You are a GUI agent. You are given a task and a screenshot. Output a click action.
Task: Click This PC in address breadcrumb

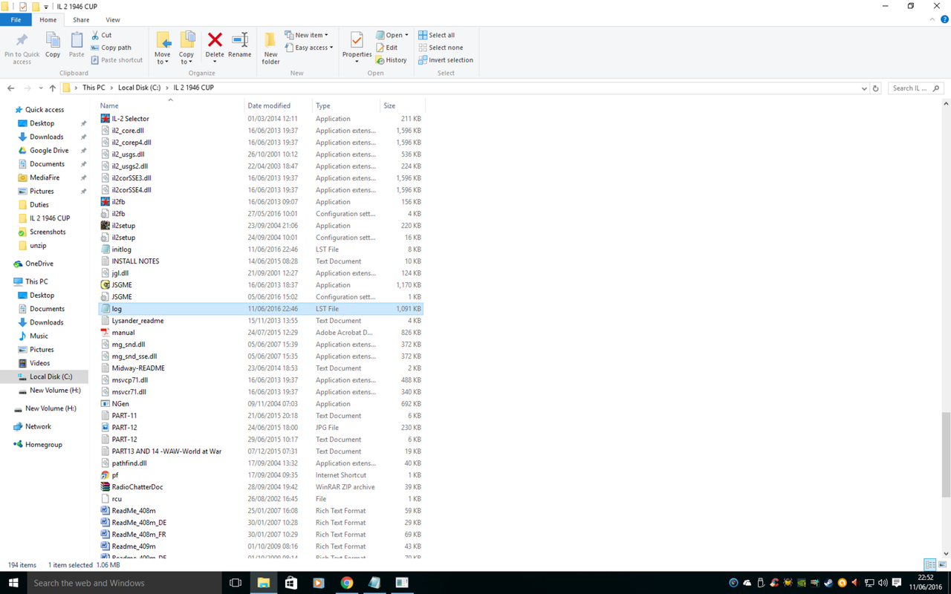click(x=94, y=88)
